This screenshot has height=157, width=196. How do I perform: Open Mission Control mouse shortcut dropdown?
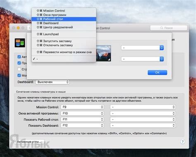pos(143,107)
